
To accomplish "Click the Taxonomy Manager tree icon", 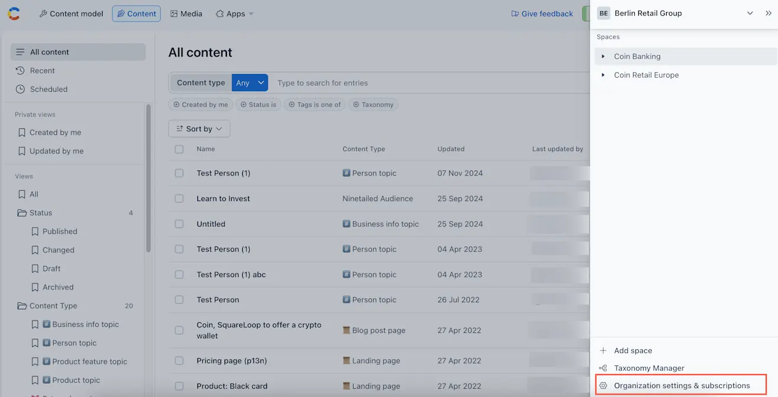I will (x=603, y=368).
